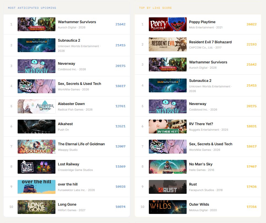This screenshot has width=266, height=223.
Task: Open the Lost Railway title link
Action: click(69, 164)
